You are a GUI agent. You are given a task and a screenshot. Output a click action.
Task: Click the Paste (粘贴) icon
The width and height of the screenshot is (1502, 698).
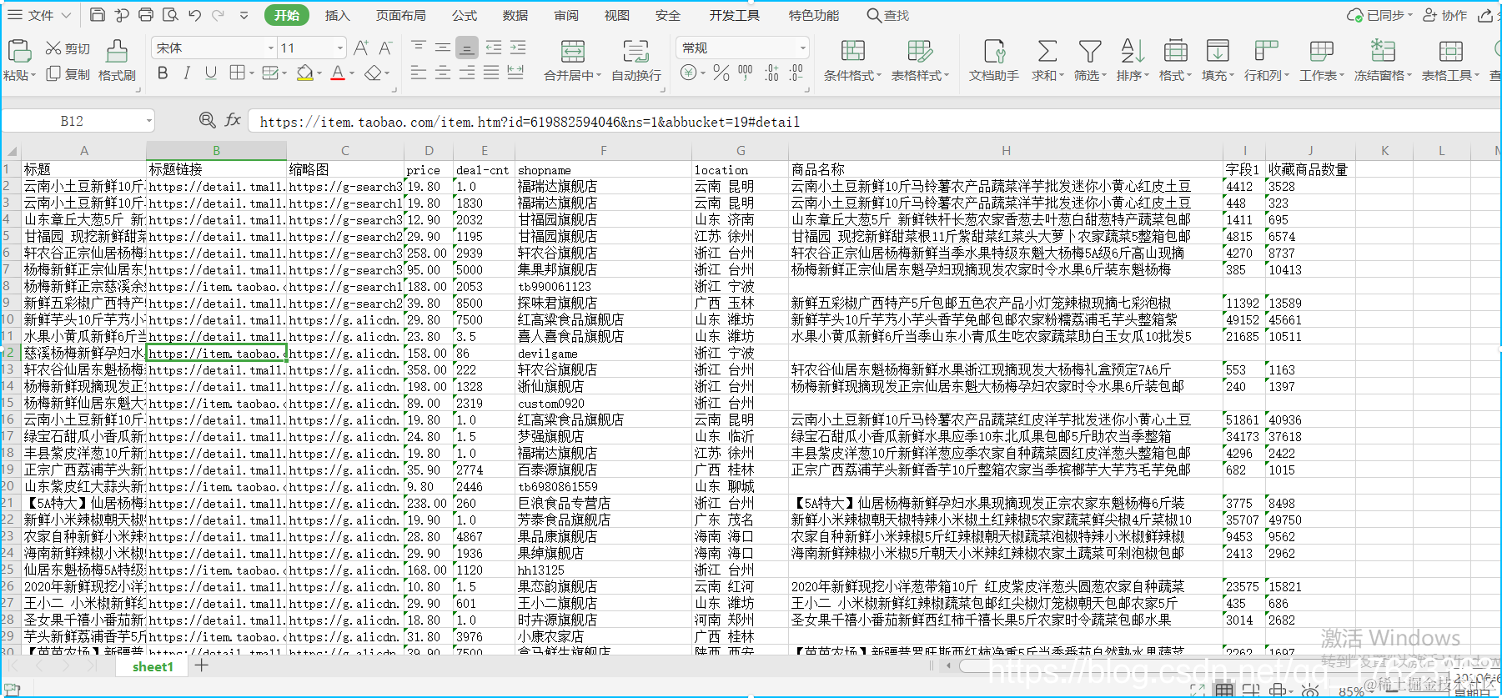coord(20,51)
